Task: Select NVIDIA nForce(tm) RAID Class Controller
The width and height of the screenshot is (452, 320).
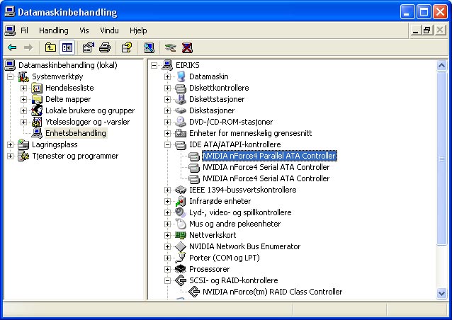Action: [x=273, y=292]
